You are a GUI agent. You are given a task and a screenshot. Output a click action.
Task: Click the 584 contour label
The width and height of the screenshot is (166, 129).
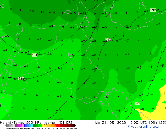[34, 55]
